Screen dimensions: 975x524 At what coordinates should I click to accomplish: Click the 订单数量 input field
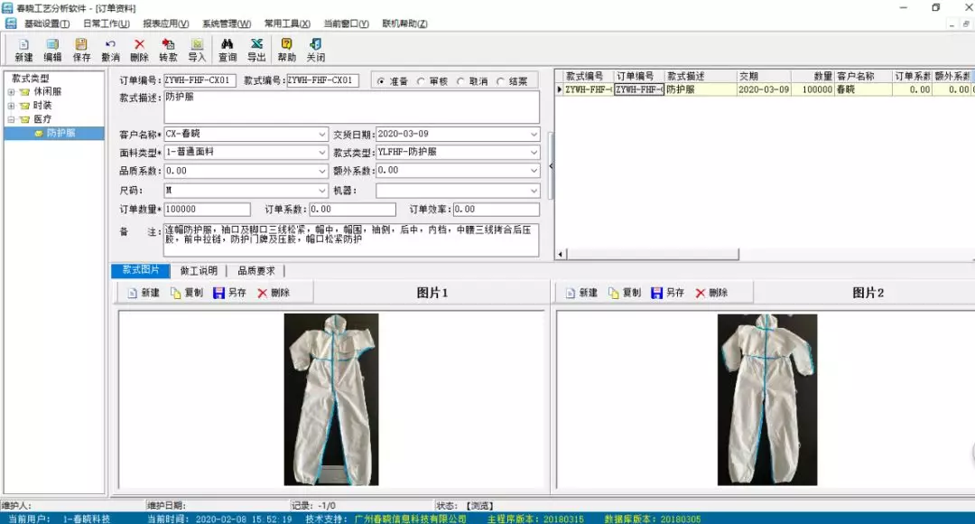coord(207,210)
